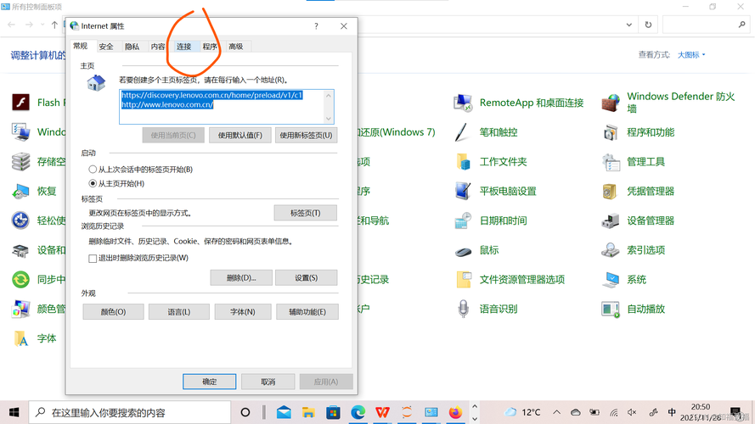
Task: Expand the address bar history dropdown
Action: click(628, 25)
